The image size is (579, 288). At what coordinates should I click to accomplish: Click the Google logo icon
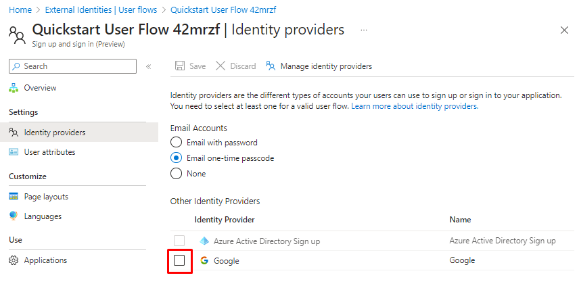[x=204, y=260]
